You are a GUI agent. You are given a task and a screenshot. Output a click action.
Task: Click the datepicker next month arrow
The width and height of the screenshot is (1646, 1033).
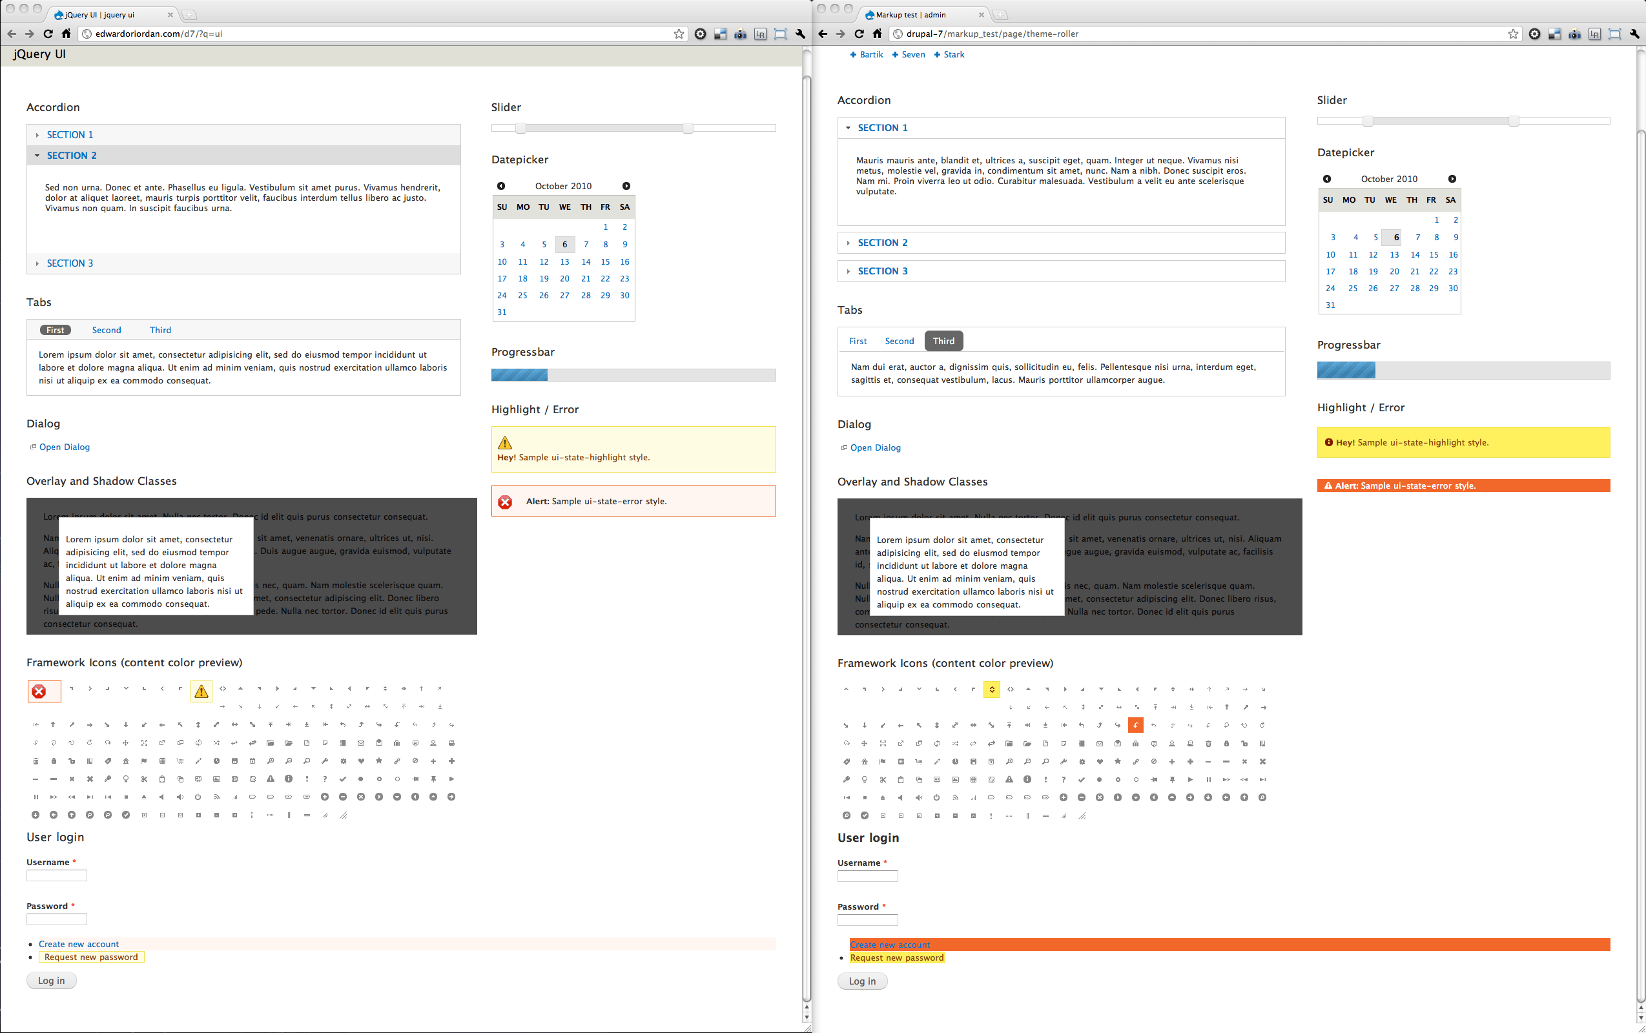pos(626,185)
